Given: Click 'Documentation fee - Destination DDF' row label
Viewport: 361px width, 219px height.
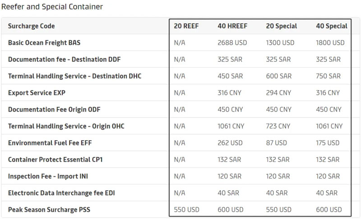Looking at the screenshot, I should (x=64, y=59).
